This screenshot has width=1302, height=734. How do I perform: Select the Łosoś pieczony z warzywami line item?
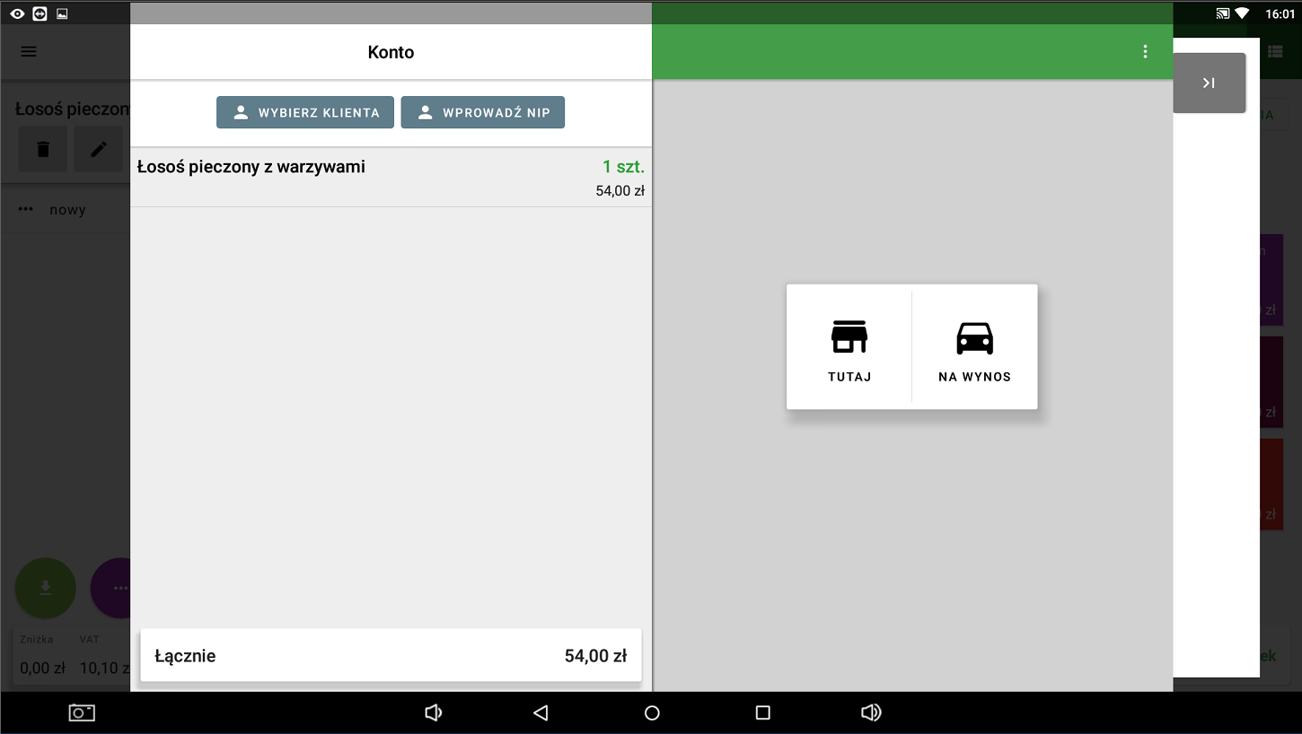pyautogui.click(x=391, y=178)
